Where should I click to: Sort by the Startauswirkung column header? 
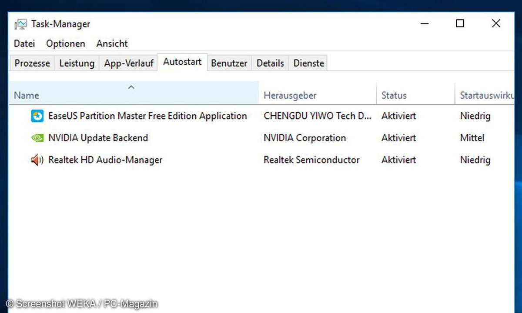point(485,93)
